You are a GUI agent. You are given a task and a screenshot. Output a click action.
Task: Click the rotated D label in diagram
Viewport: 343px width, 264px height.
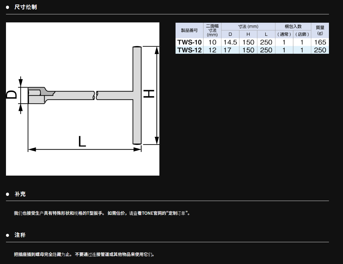12,95
